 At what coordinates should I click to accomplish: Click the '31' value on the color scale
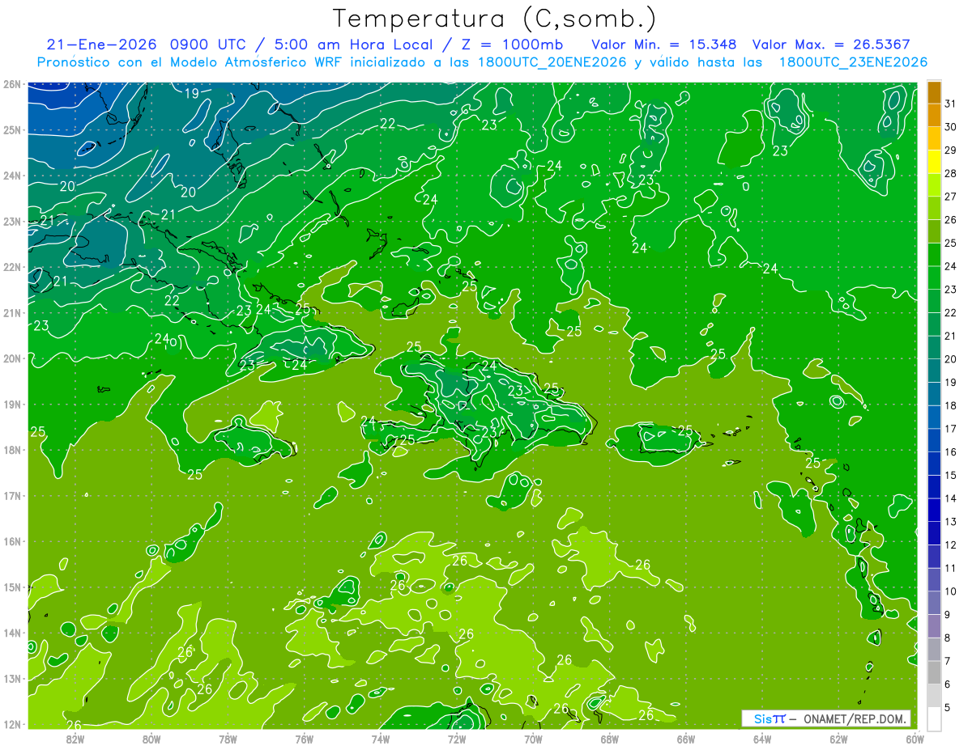pos(951,104)
